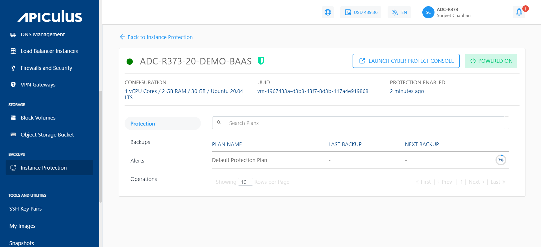Click the notification bell icon
This screenshot has width=541, height=247.
tap(519, 12)
